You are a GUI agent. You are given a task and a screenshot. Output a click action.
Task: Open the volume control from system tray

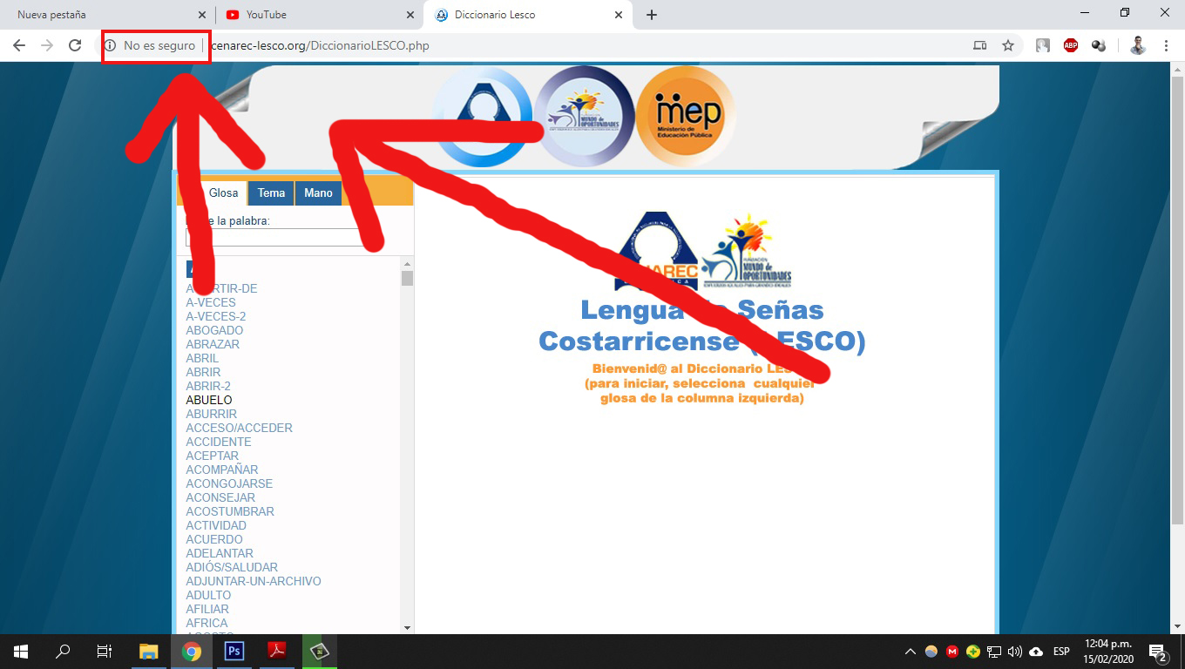click(x=1012, y=651)
